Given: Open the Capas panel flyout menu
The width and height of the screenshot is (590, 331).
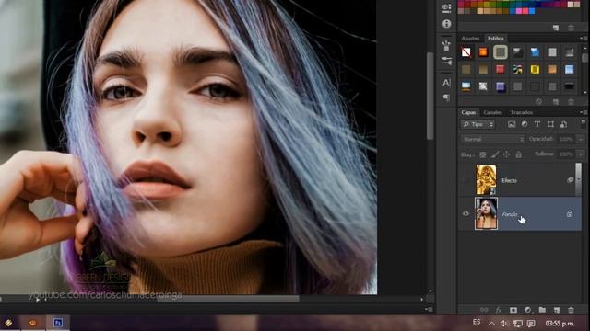Looking at the screenshot, I should click(x=584, y=112).
